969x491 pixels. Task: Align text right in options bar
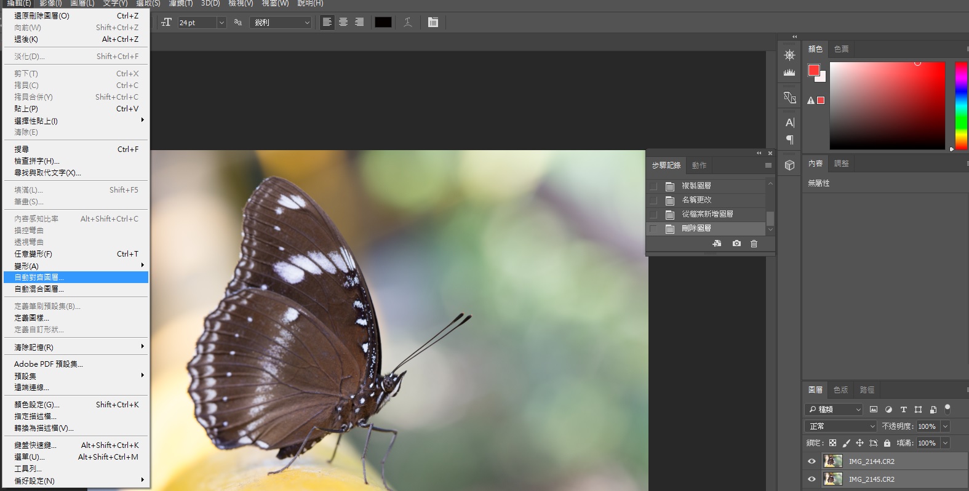(359, 22)
